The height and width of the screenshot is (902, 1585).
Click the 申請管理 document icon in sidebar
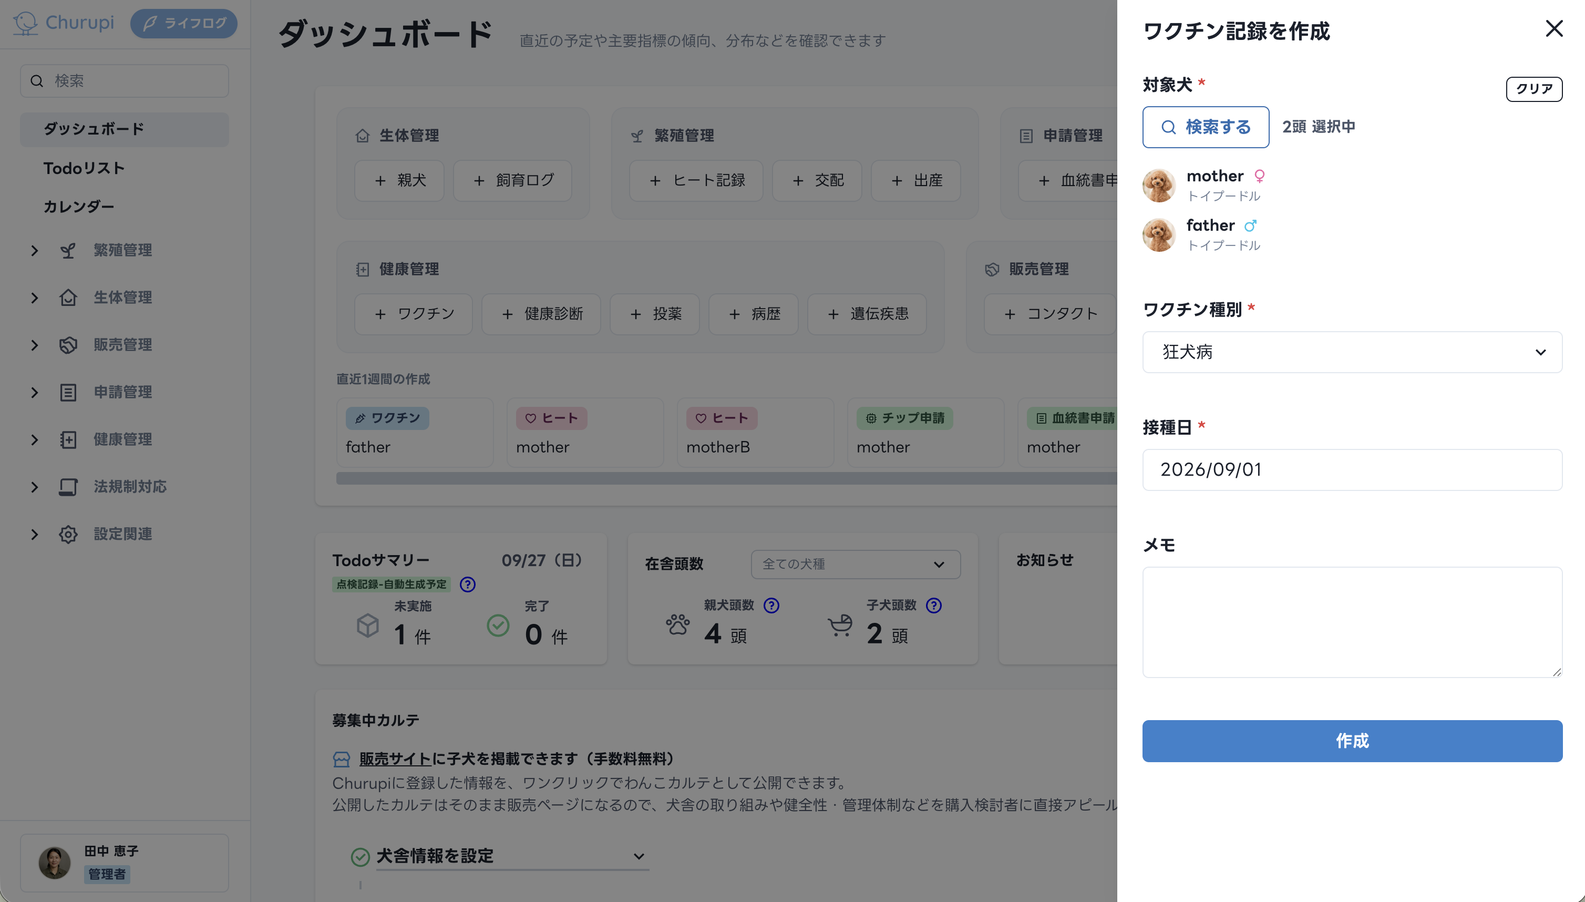(68, 392)
